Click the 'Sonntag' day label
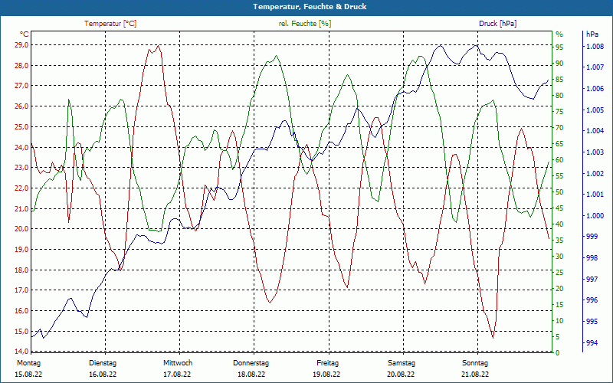613x383 pixels. [475, 363]
